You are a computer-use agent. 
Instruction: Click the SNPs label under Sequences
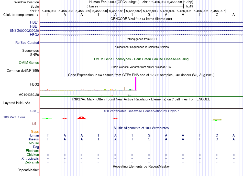pos(35,55)
